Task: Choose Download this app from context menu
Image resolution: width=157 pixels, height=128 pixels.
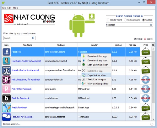Action: coord(96,56)
